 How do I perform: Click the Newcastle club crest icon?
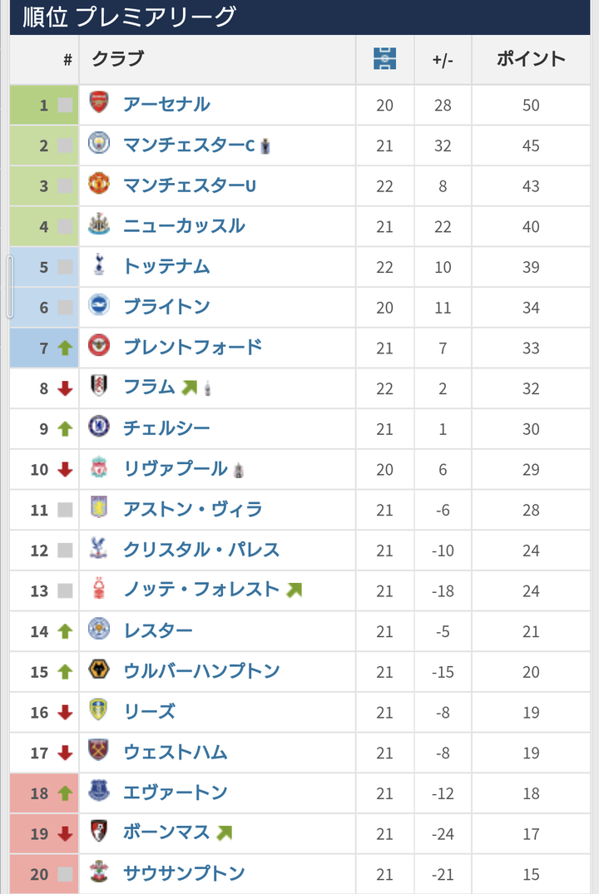[x=99, y=224]
